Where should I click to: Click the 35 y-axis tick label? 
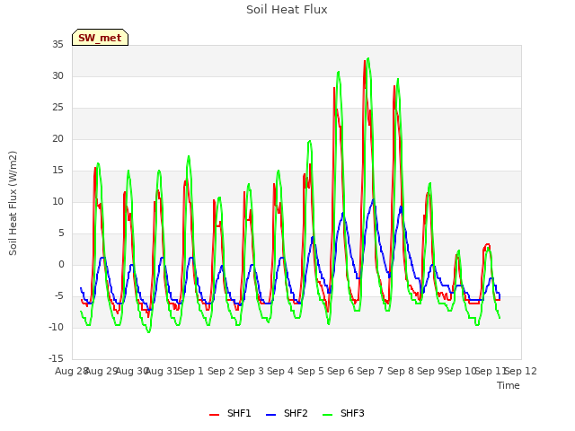pyautogui.click(x=57, y=45)
